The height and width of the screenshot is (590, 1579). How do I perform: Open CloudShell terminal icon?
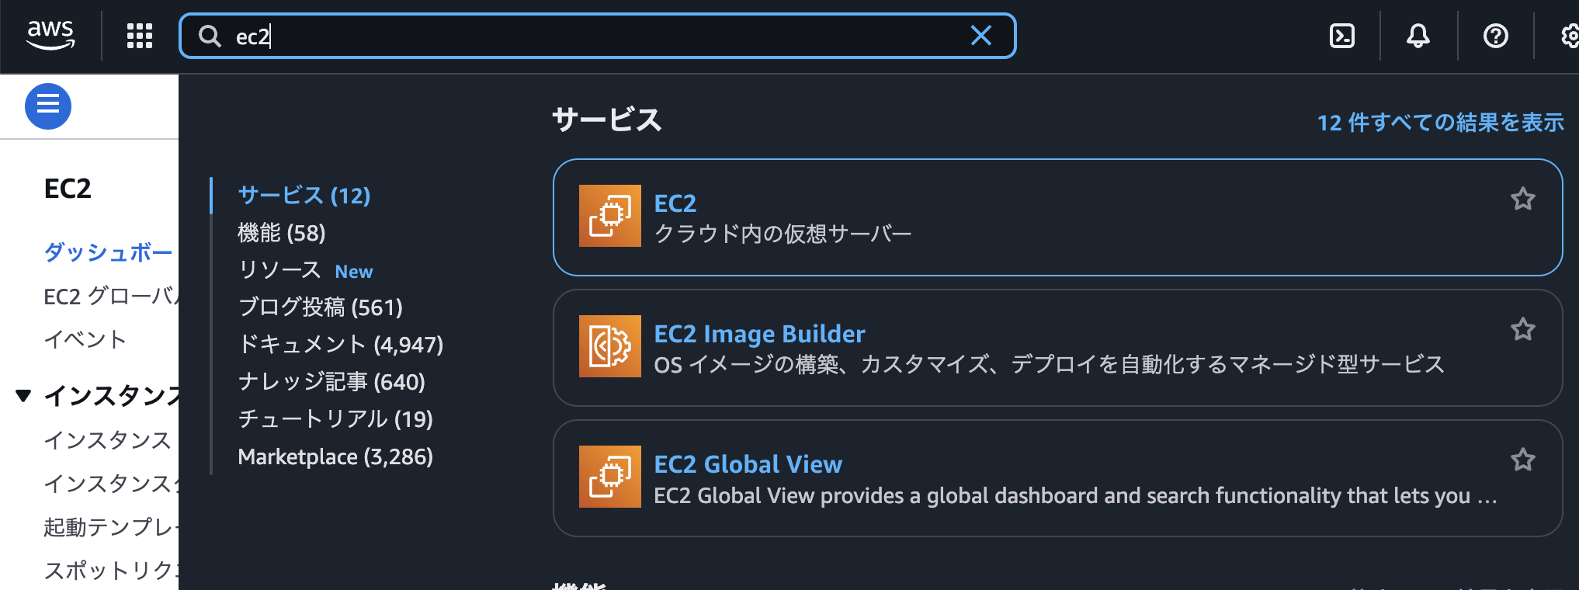pos(1342,36)
